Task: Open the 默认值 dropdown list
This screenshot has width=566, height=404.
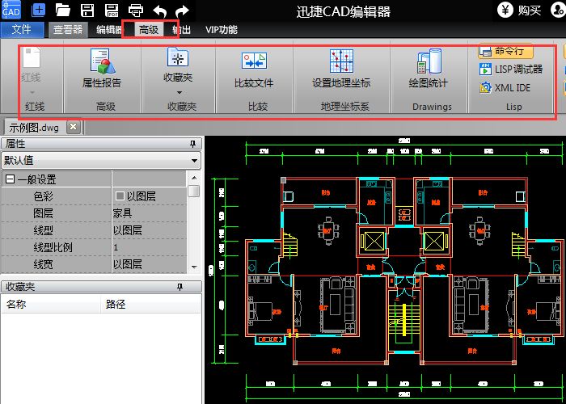Action: (x=194, y=161)
